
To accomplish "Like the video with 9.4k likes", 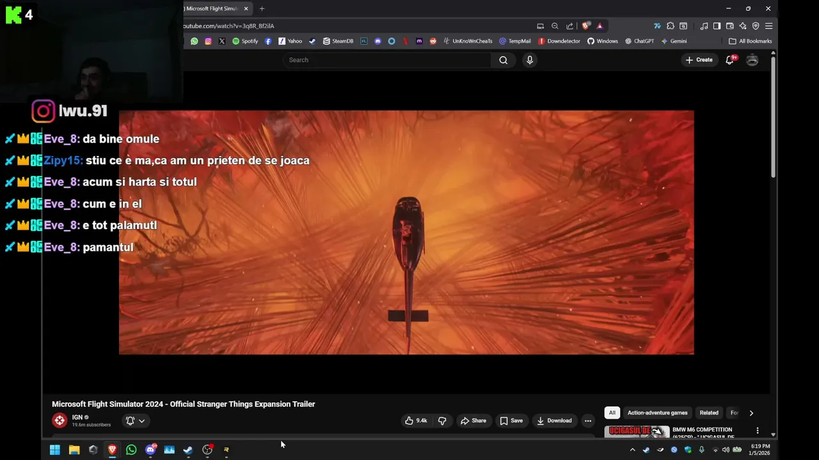I will pyautogui.click(x=415, y=420).
